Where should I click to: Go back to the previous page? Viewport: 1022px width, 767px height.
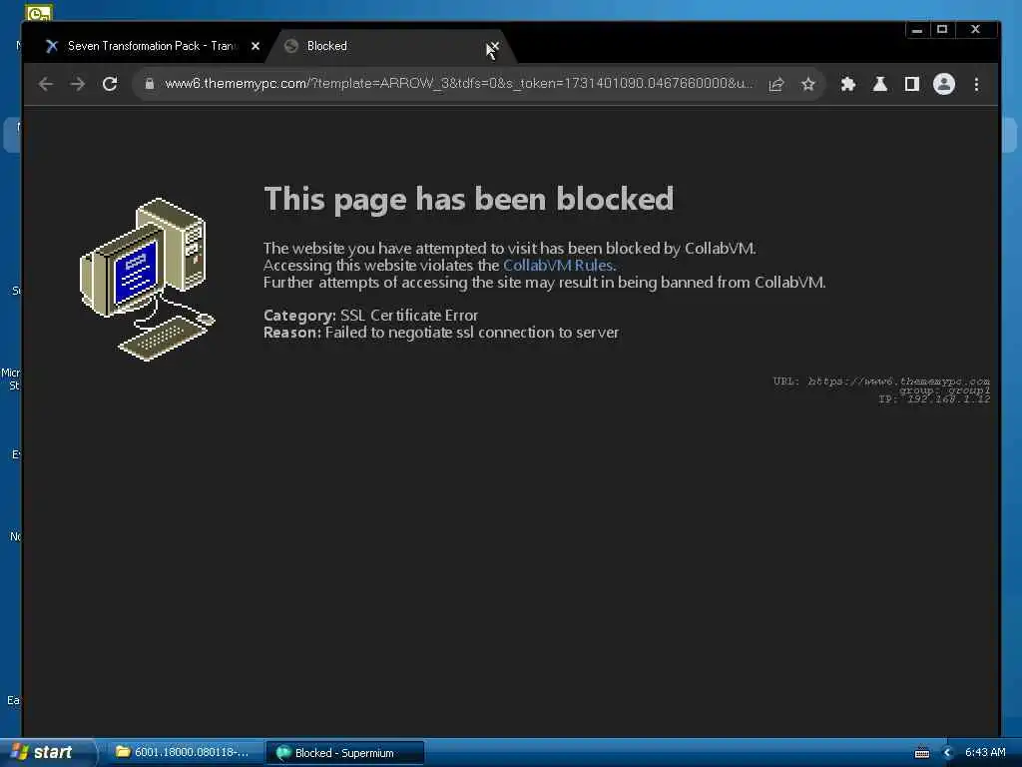pos(46,84)
